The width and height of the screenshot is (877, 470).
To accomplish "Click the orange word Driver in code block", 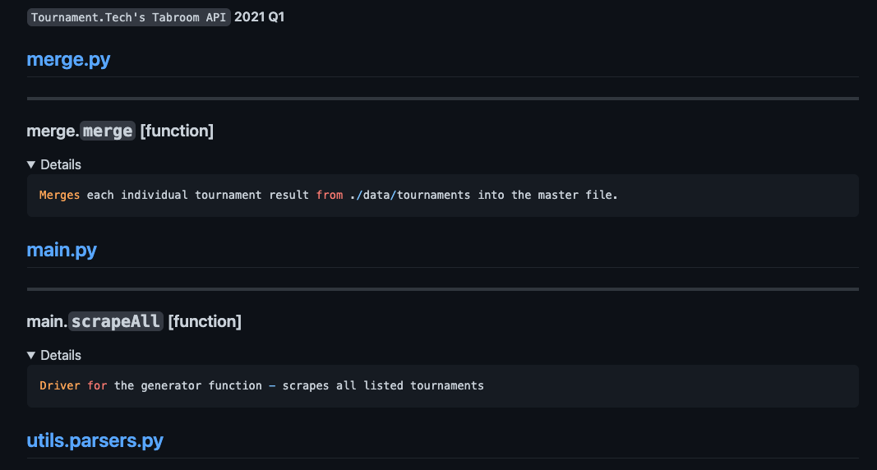I will tap(60, 385).
